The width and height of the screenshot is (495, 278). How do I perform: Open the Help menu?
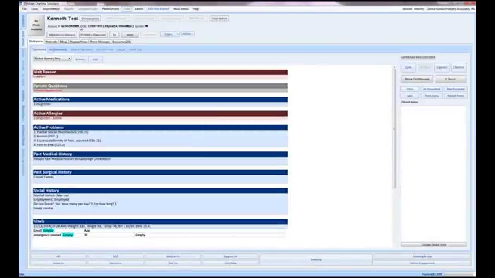pos(196,9)
